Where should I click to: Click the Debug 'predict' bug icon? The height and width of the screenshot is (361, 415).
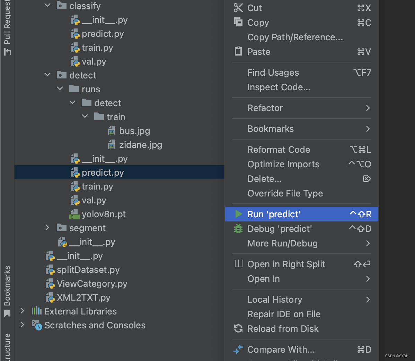point(238,228)
